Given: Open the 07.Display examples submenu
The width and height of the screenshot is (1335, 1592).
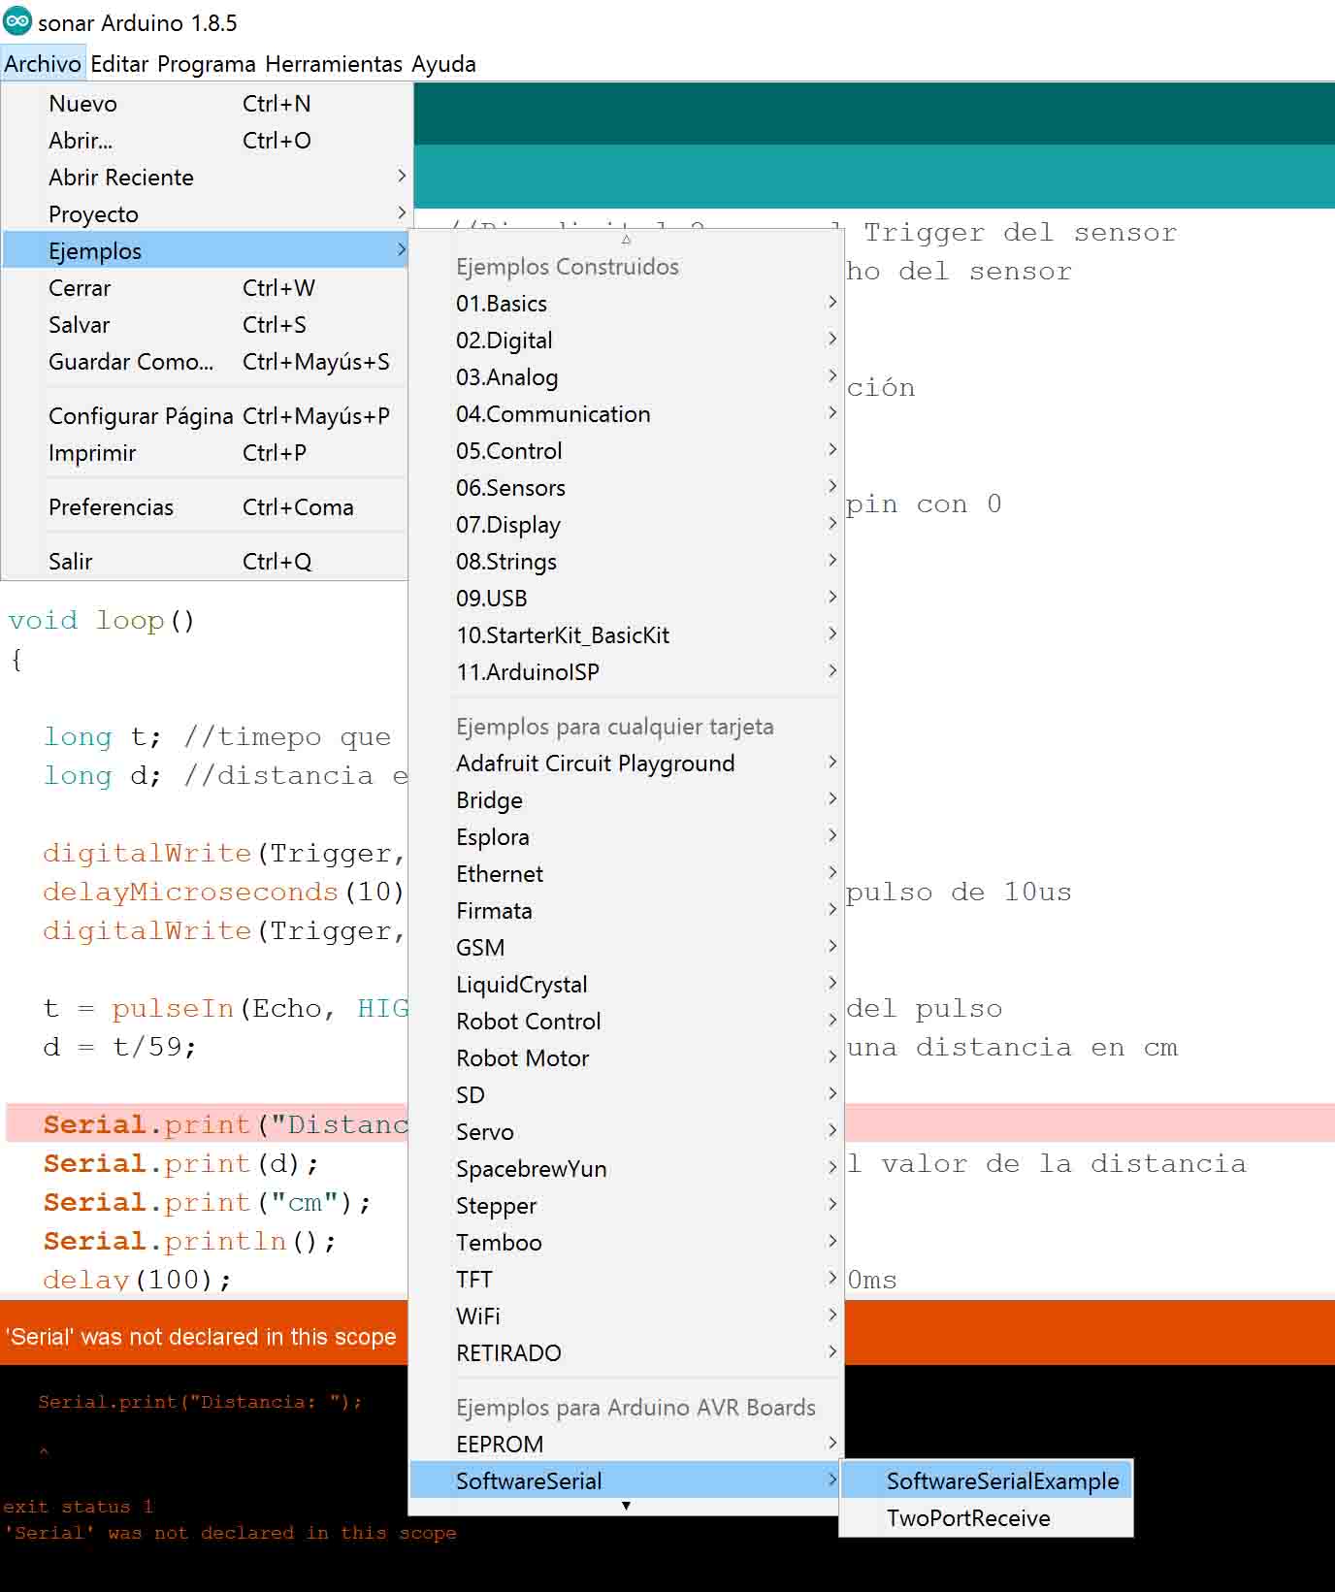Looking at the screenshot, I should [626, 525].
